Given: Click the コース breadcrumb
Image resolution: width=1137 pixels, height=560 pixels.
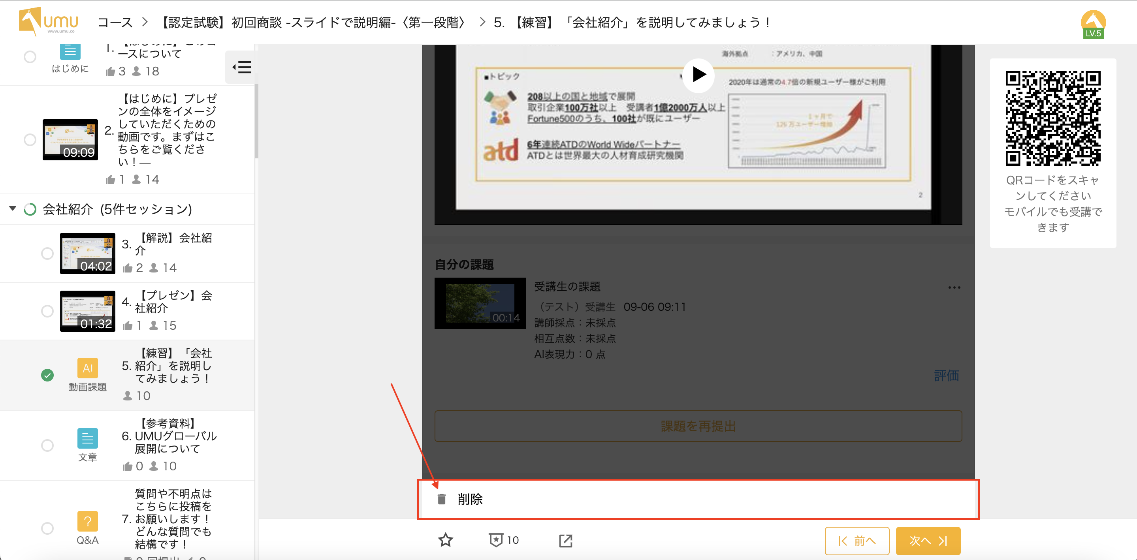Looking at the screenshot, I should click(115, 23).
